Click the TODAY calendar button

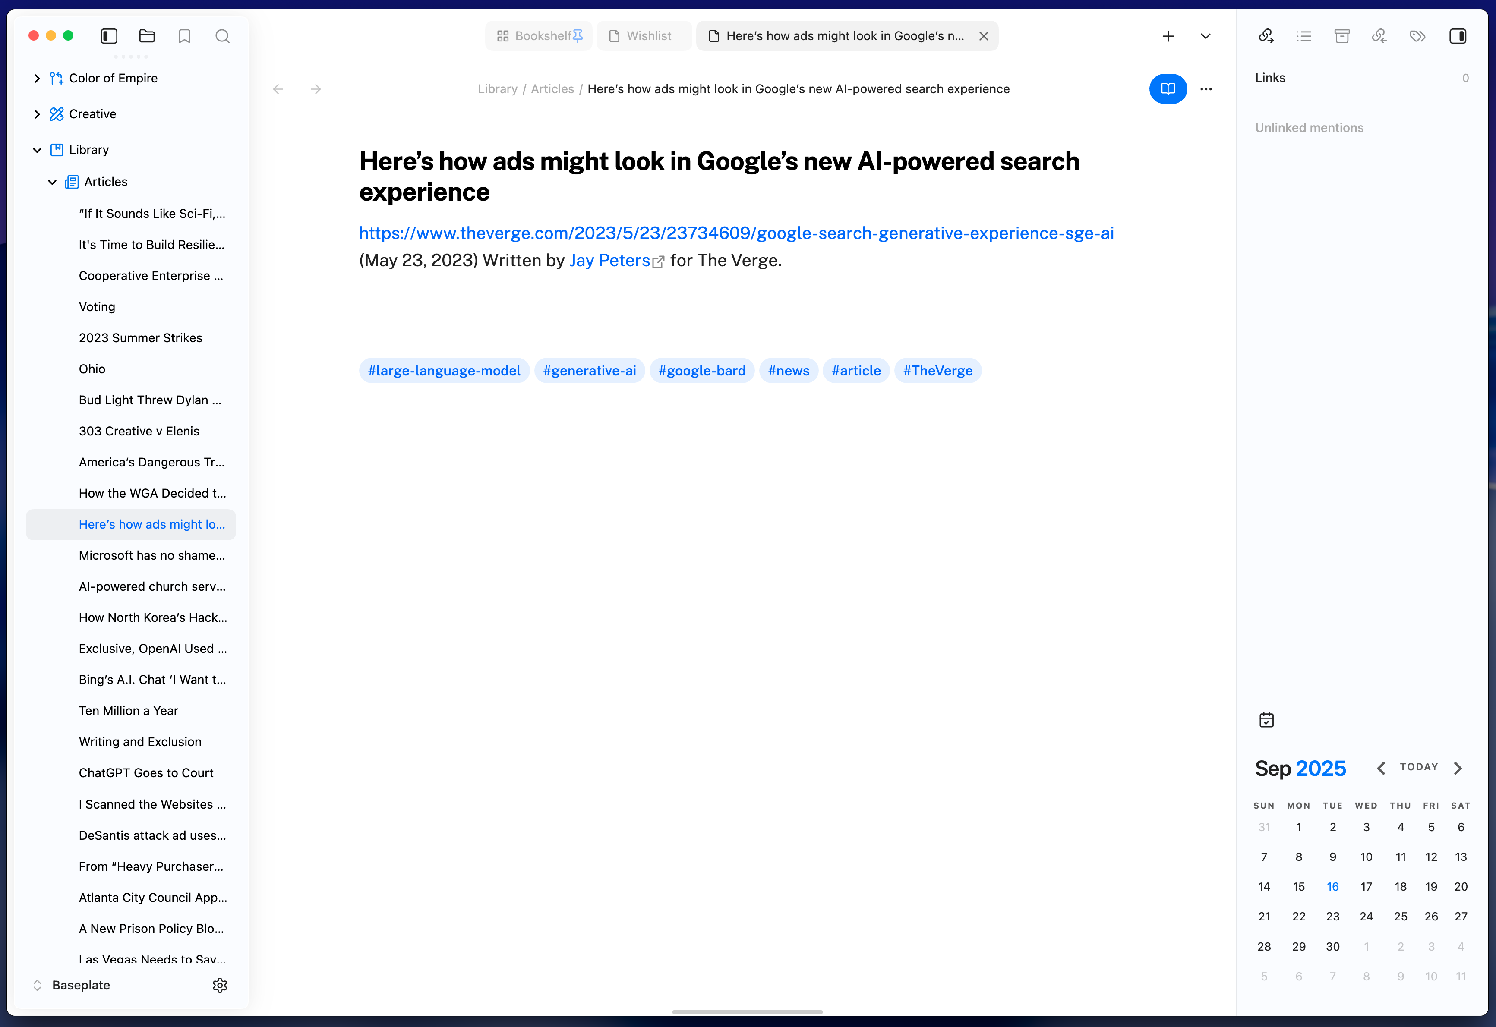(1419, 767)
